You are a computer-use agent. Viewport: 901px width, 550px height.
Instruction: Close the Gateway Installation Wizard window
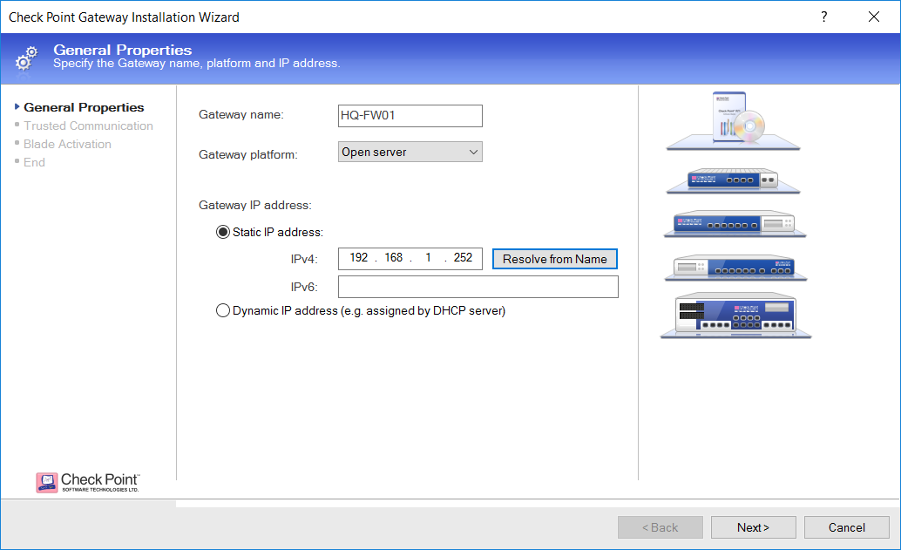click(873, 17)
